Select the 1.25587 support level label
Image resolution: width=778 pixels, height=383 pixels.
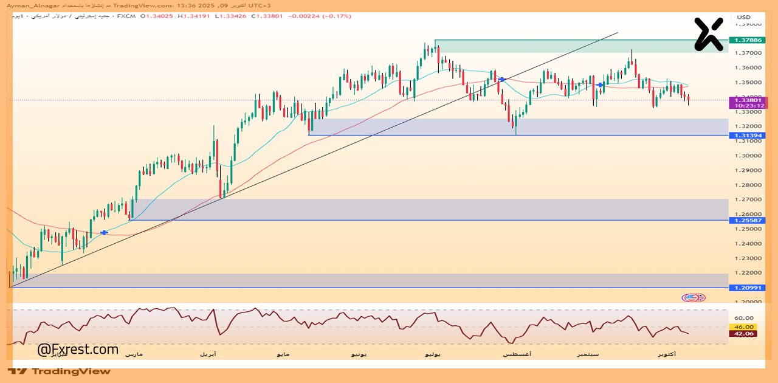745,220
